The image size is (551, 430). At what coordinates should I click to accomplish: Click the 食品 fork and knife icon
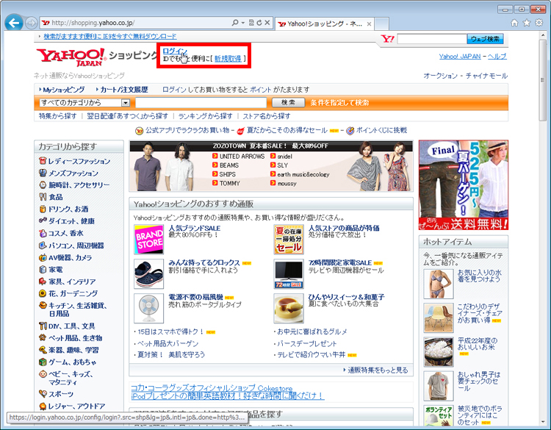[x=43, y=197]
